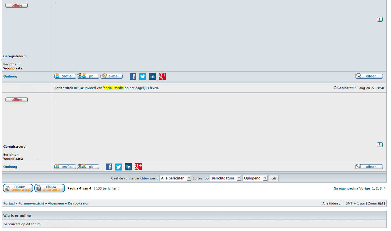The image size is (391, 231).
Task: Go to page 3 of the topic
Action: [381, 188]
